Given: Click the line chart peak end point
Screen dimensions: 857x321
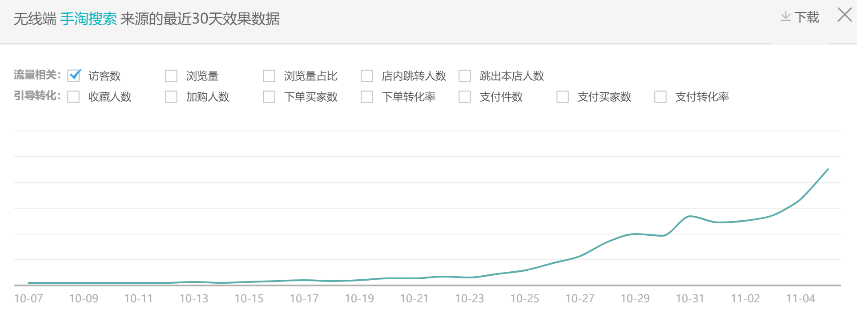Looking at the screenshot, I should (x=828, y=169).
